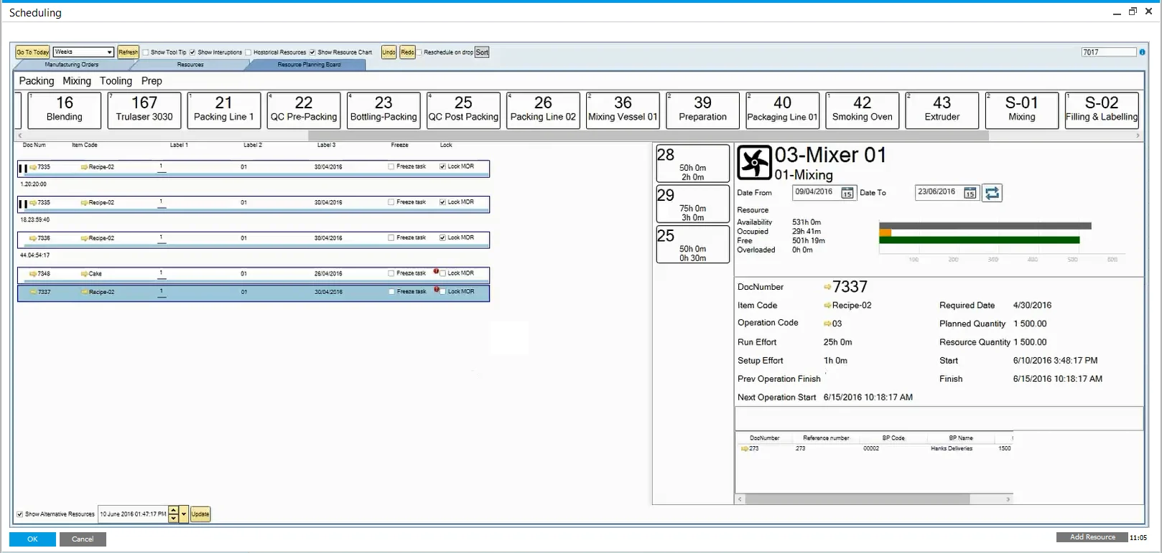Click the link arrow next to Operation Code 03
The height and width of the screenshot is (553, 1162).
coord(827,324)
